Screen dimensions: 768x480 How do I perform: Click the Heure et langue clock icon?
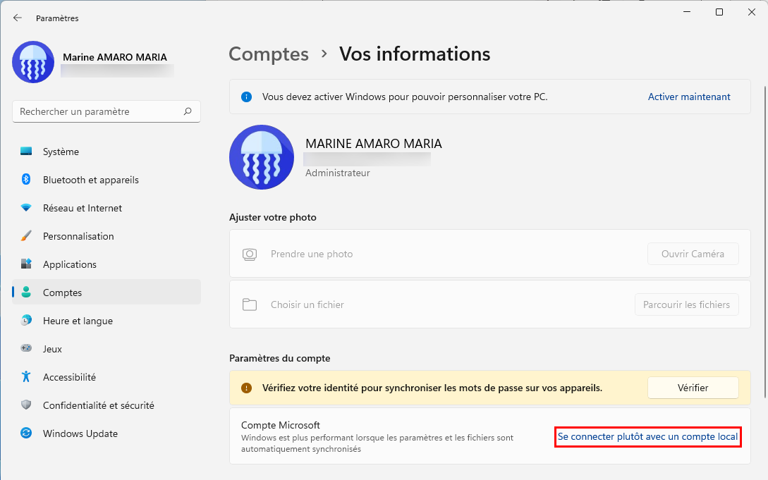(x=26, y=321)
